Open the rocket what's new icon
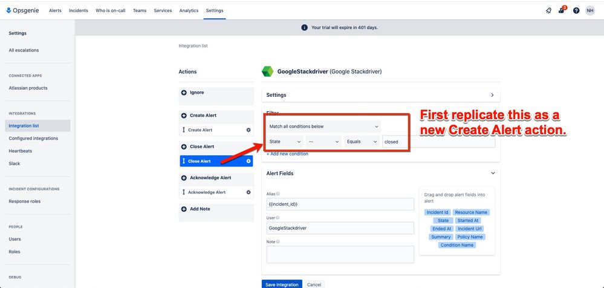Image resolution: width=604 pixels, height=288 pixels. (548, 11)
